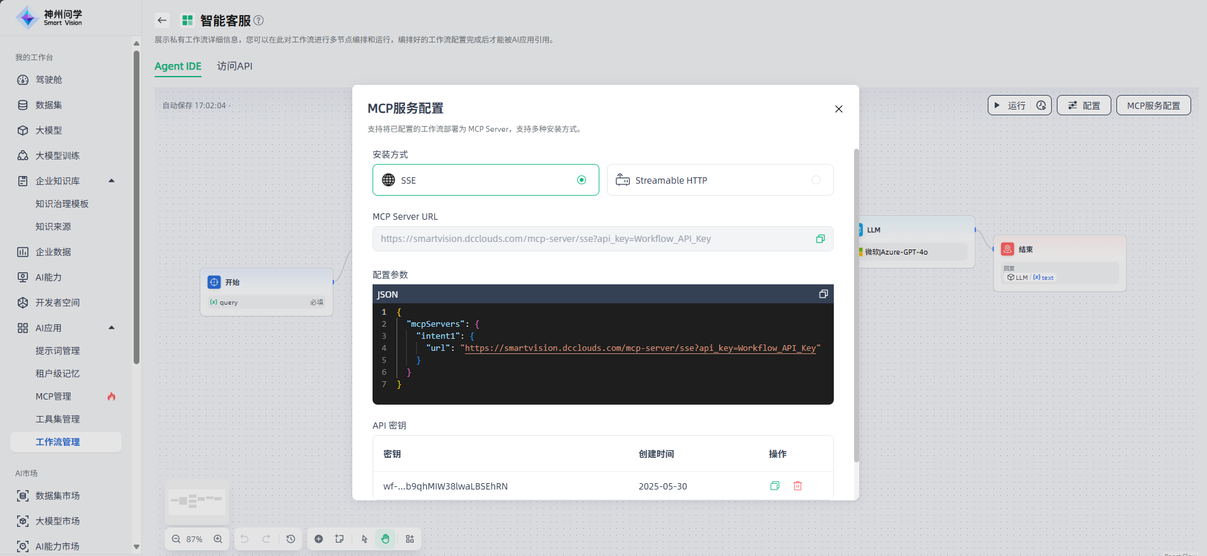Viewport: 1207px width, 556px height.
Task: Collapse the 企业知识库 menu group
Action: point(112,181)
